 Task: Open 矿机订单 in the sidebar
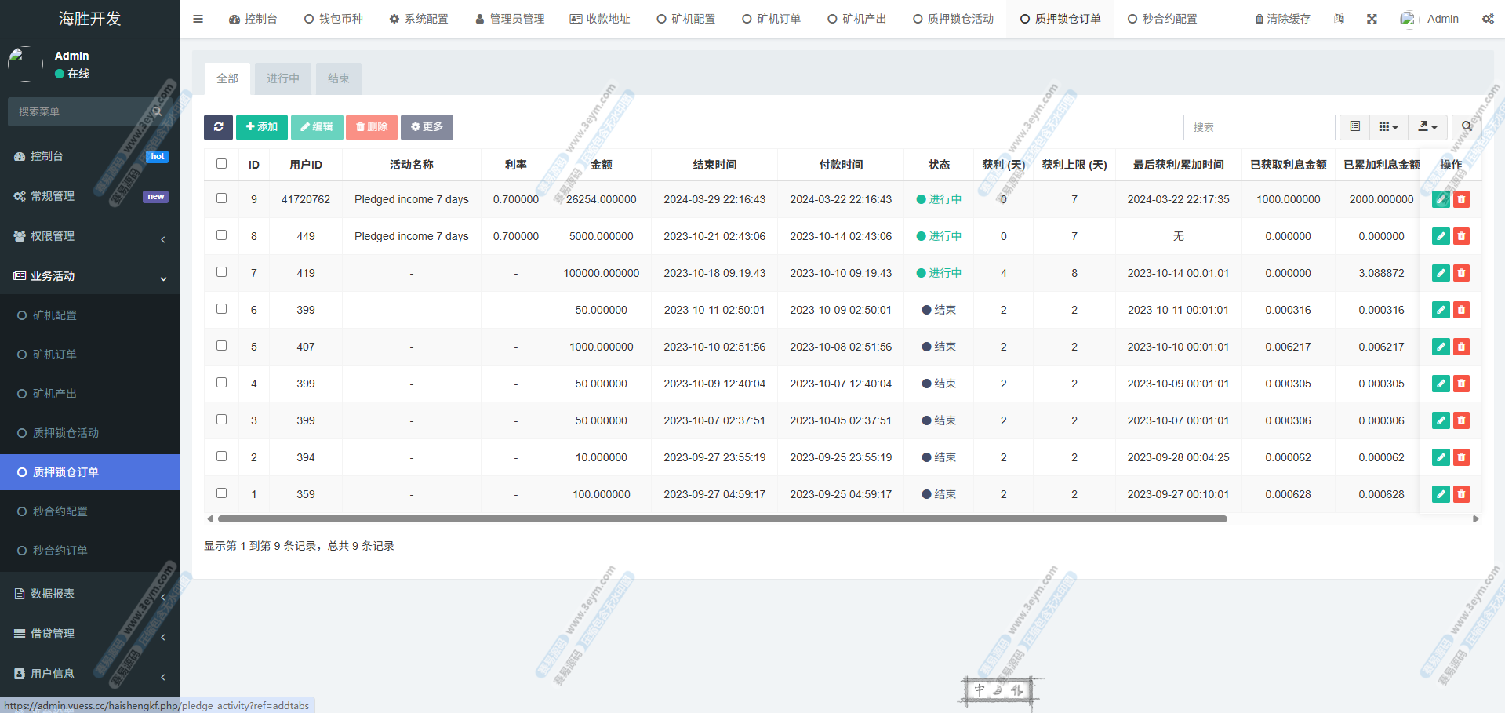point(55,355)
